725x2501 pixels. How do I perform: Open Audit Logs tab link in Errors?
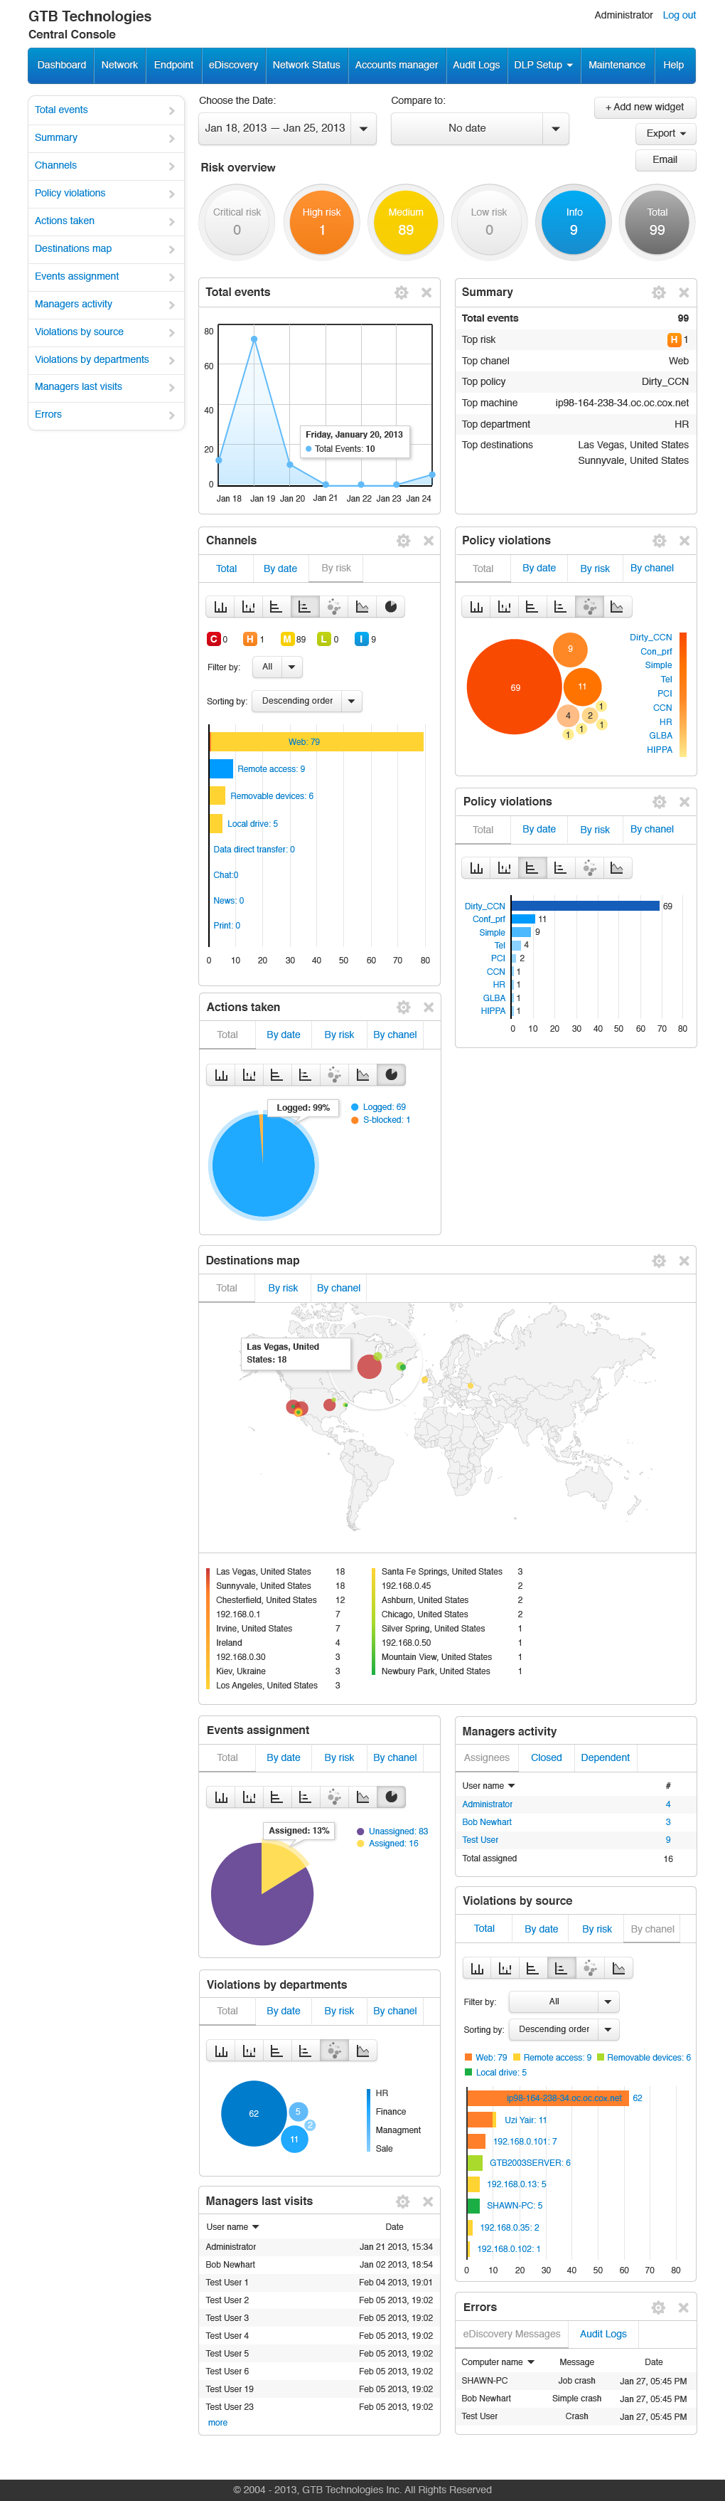(603, 2335)
